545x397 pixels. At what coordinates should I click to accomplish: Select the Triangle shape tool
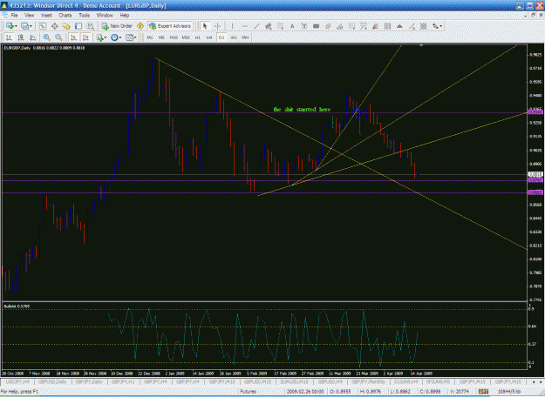coord(399,26)
